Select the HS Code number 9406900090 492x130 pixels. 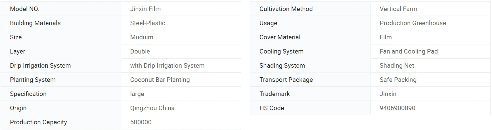397,108
